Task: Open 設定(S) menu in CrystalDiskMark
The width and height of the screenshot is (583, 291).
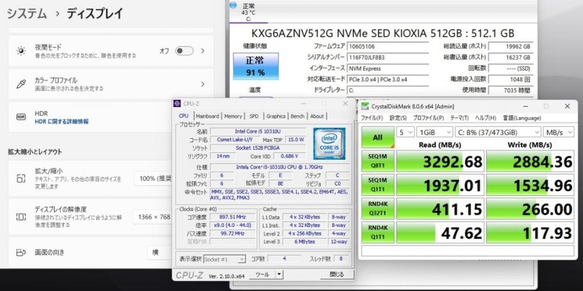Action: [398, 118]
